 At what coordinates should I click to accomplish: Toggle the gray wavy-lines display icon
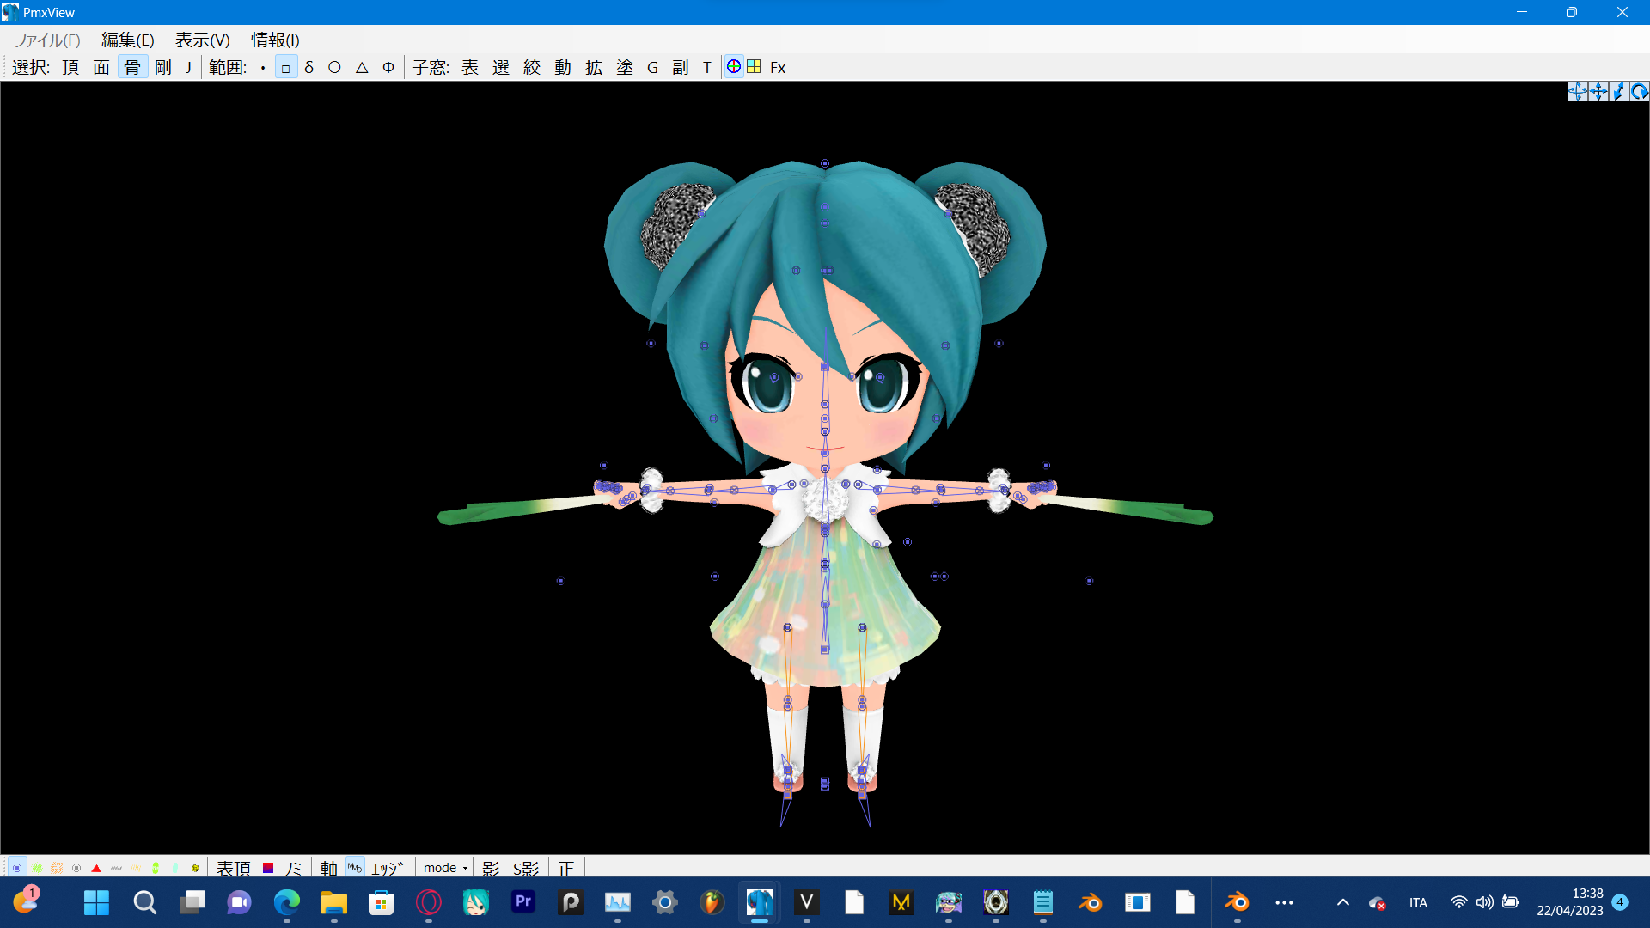(116, 868)
